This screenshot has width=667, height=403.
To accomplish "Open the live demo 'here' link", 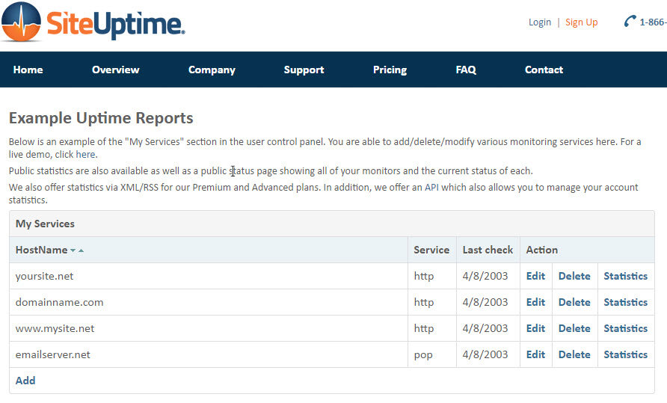I will click(x=85, y=155).
